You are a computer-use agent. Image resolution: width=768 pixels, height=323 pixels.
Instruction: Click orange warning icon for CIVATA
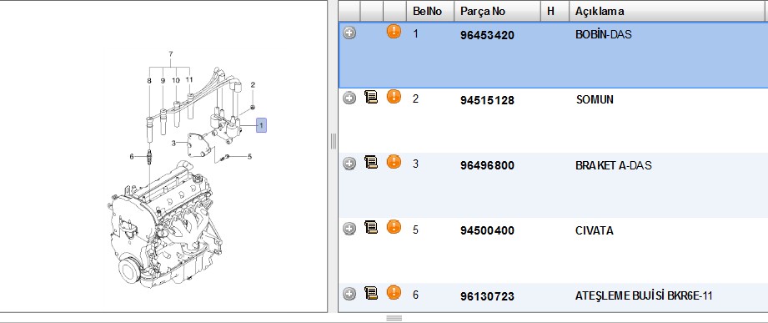pos(394,227)
